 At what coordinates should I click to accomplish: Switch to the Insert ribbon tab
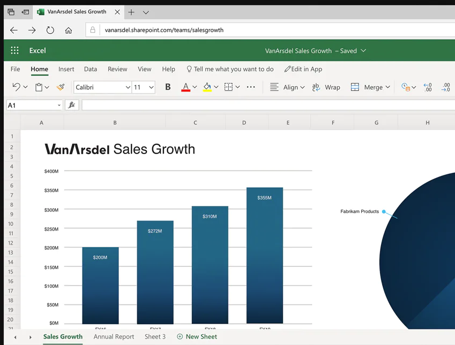[x=66, y=69]
